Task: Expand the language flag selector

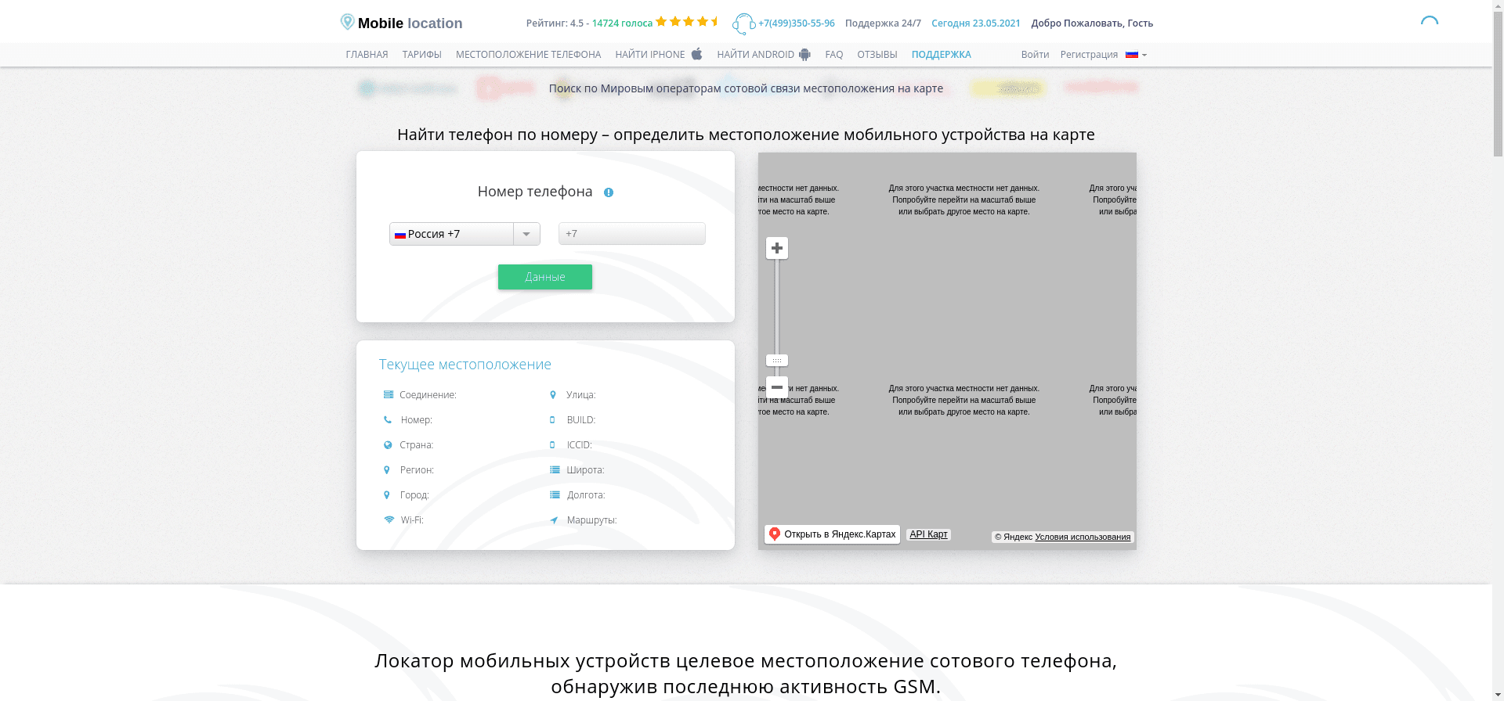Action: (x=1136, y=55)
